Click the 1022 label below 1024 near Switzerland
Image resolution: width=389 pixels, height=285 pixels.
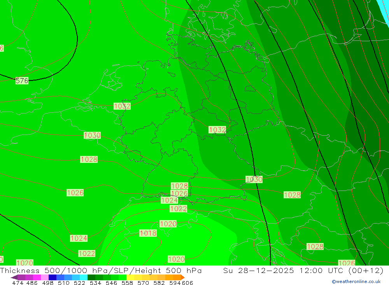tap(179, 209)
